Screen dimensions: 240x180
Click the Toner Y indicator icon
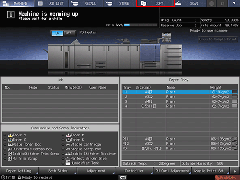[10, 135]
